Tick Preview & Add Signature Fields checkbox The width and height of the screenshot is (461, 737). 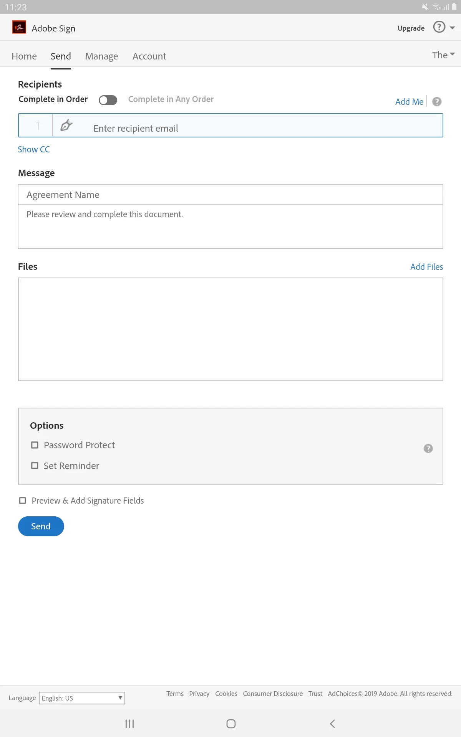(x=23, y=501)
